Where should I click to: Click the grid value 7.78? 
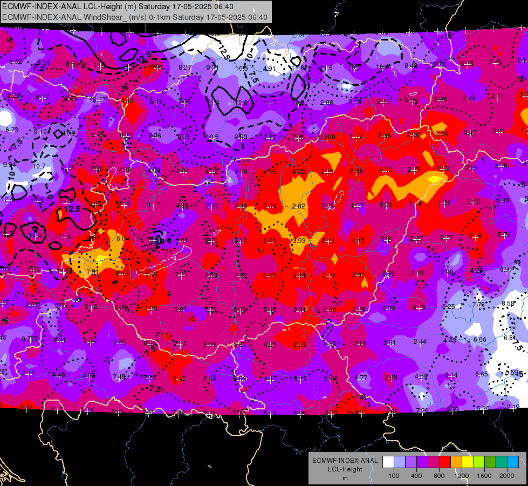pyautogui.click(x=478, y=305)
